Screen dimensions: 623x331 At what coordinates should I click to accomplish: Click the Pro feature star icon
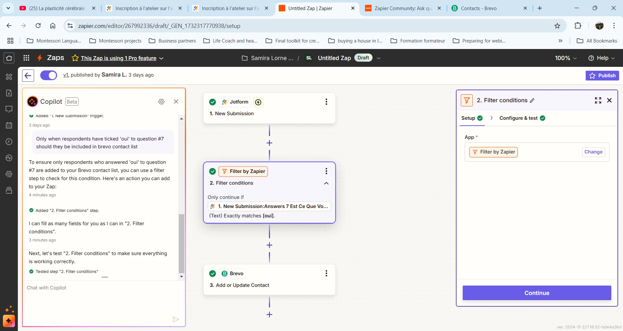click(75, 58)
